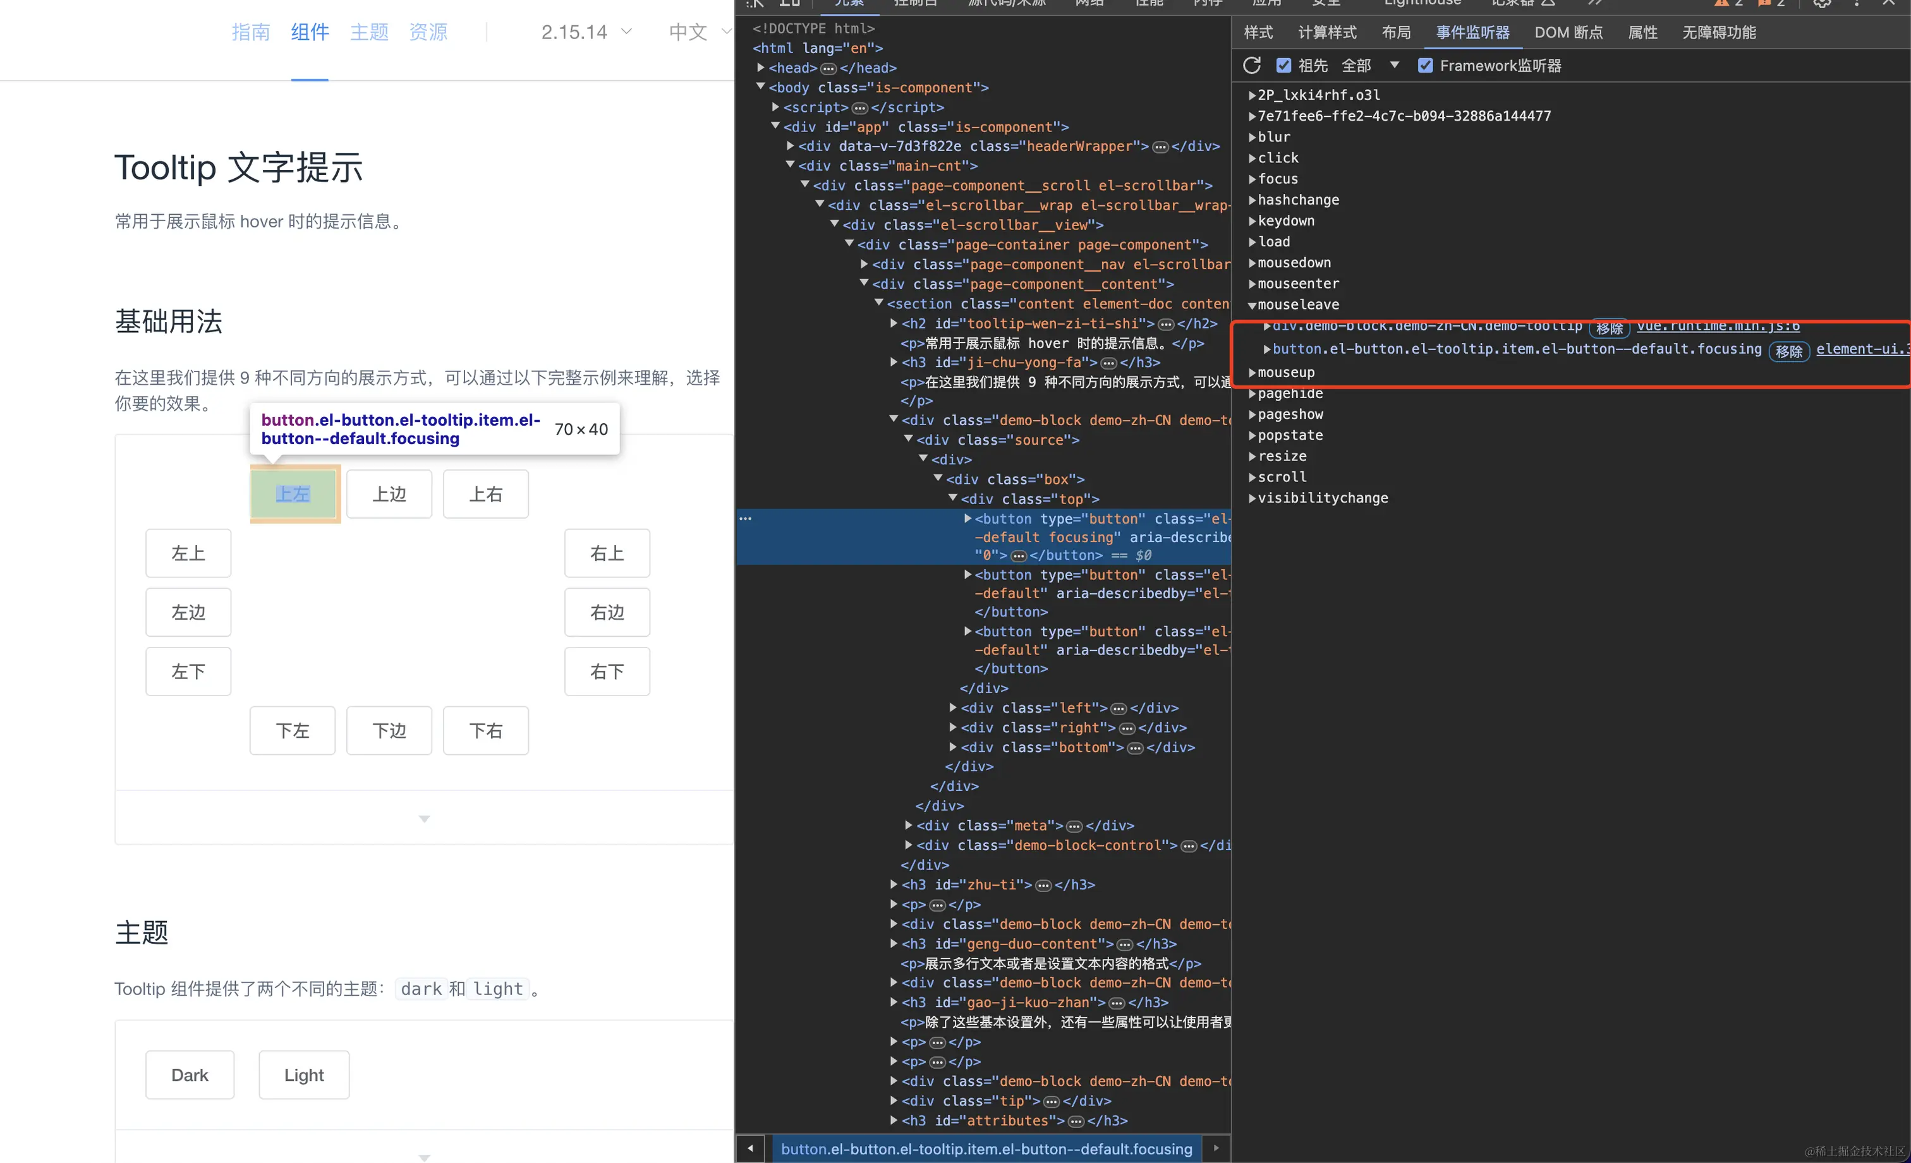This screenshot has width=1911, height=1163.
Task: Expand the 2P_lxki4rhf.o3l listener entry
Action: click(x=1252, y=95)
